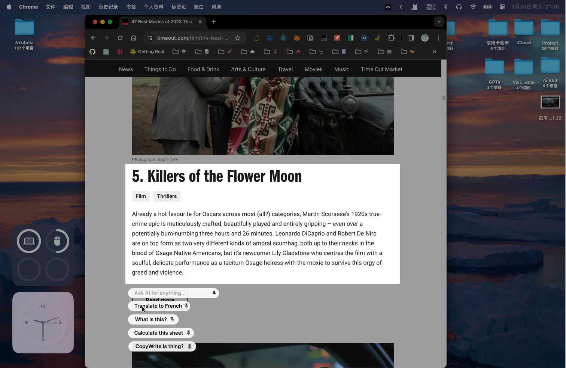Open the tab search dropdown arrow

[439, 22]
